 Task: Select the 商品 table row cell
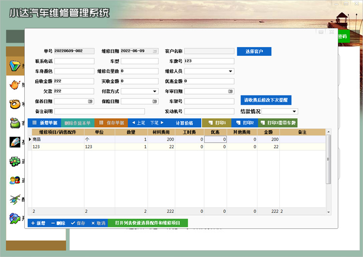[58, 139]
